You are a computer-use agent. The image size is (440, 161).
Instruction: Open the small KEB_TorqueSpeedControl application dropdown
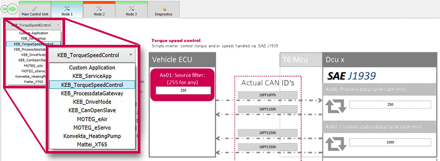(x=33, y=25)
